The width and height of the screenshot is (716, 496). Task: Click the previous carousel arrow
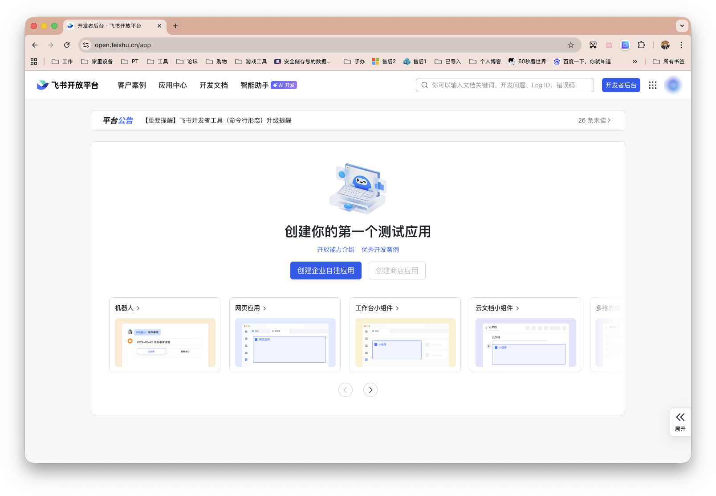point(346,389)
